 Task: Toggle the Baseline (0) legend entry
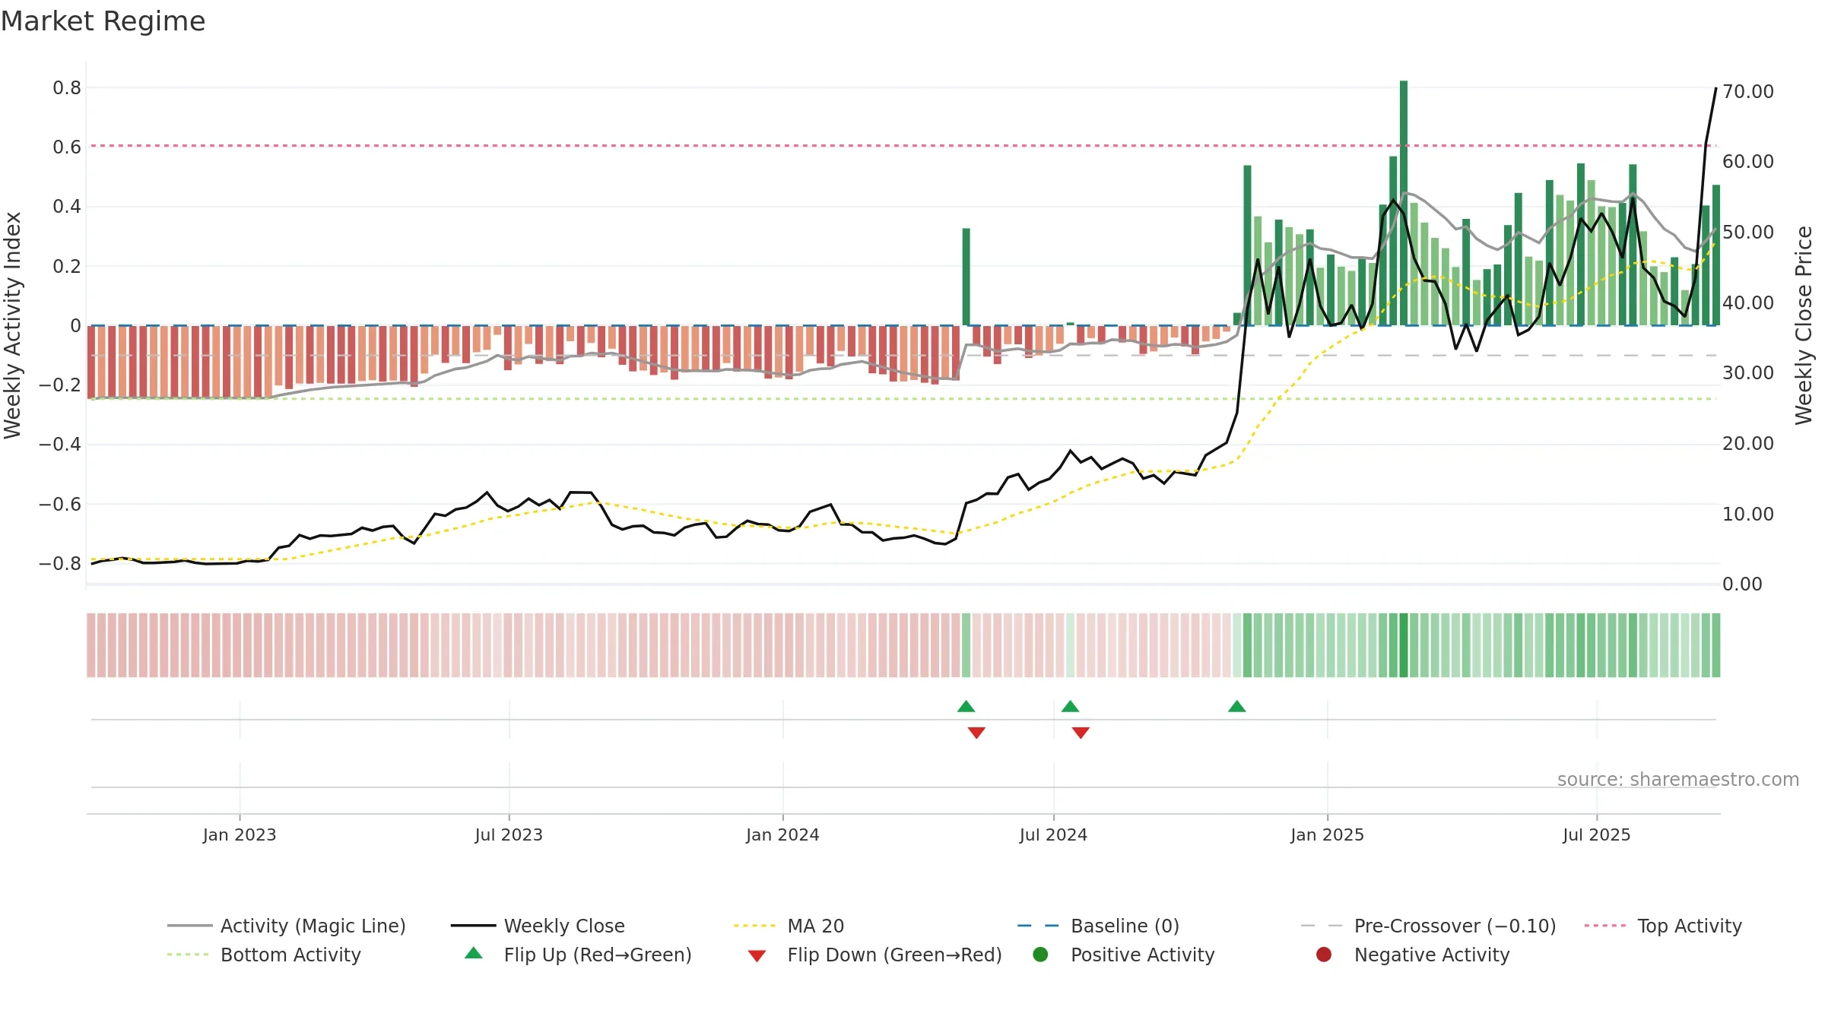coord(1098,926)
